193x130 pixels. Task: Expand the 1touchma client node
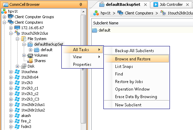[11, 72]
